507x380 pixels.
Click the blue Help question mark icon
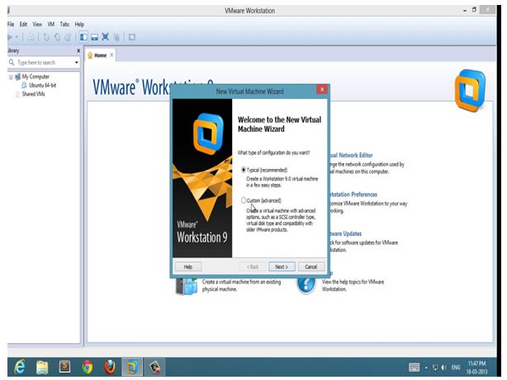pyautogui.click(x=306, y=284)
